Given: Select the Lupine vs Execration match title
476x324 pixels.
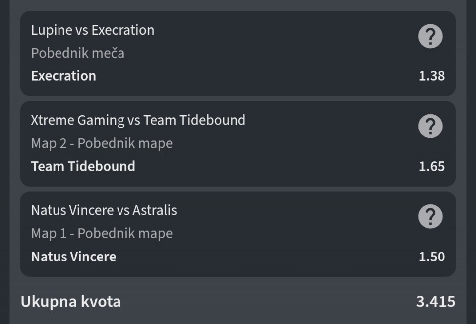Looking at the screenshot, I should point(93,30).
